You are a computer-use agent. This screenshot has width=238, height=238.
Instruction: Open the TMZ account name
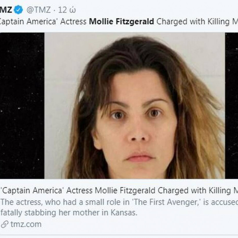click(x=6, y=10)
